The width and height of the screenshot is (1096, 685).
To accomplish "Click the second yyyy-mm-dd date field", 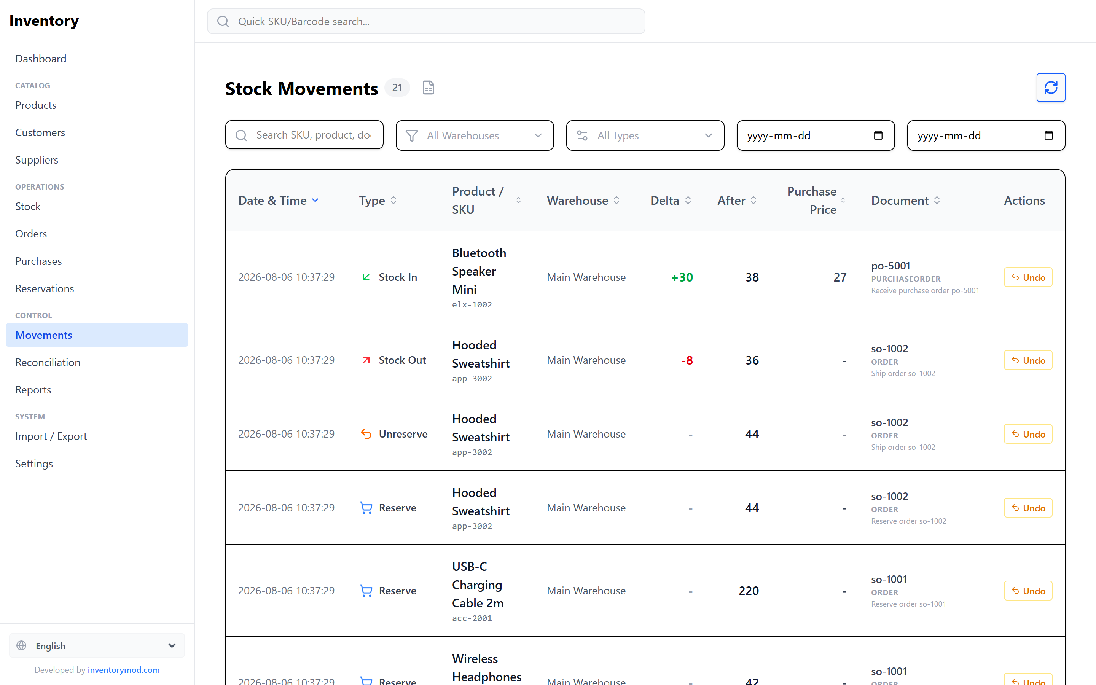I will (x=986, y=135).
